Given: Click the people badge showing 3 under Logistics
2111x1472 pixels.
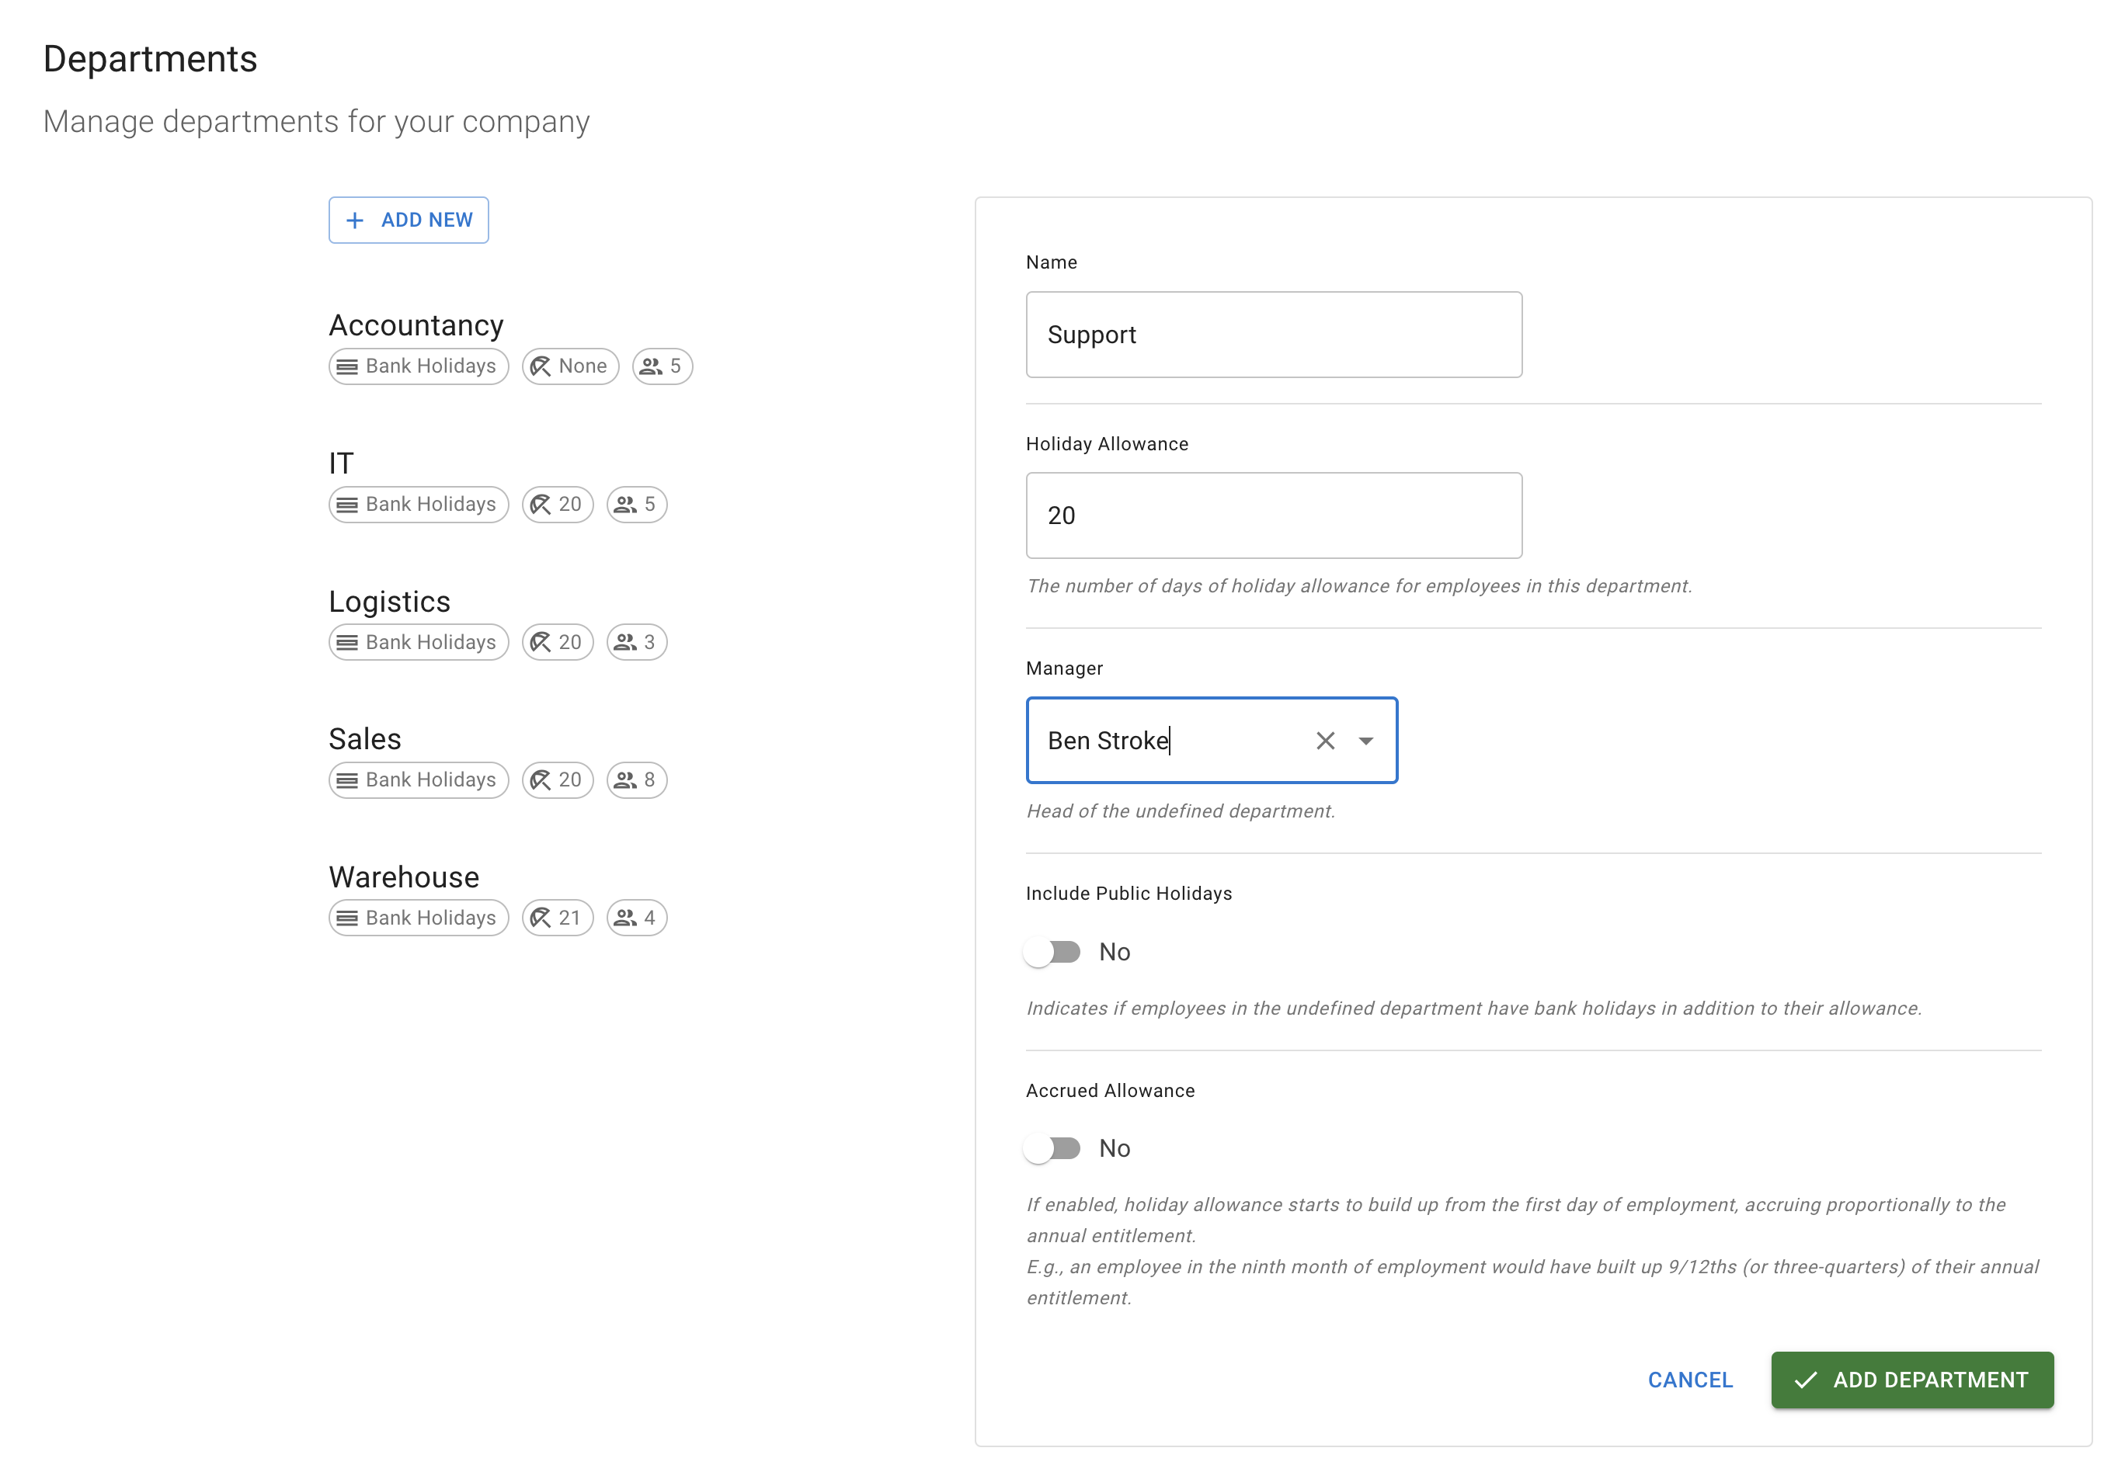Looking at the screenshot, I should click(635, 641).
